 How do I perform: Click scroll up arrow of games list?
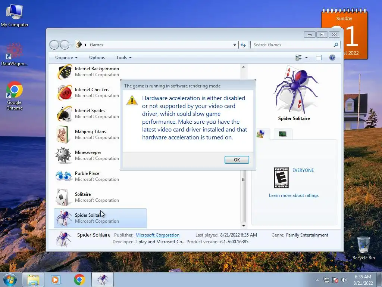243,67
